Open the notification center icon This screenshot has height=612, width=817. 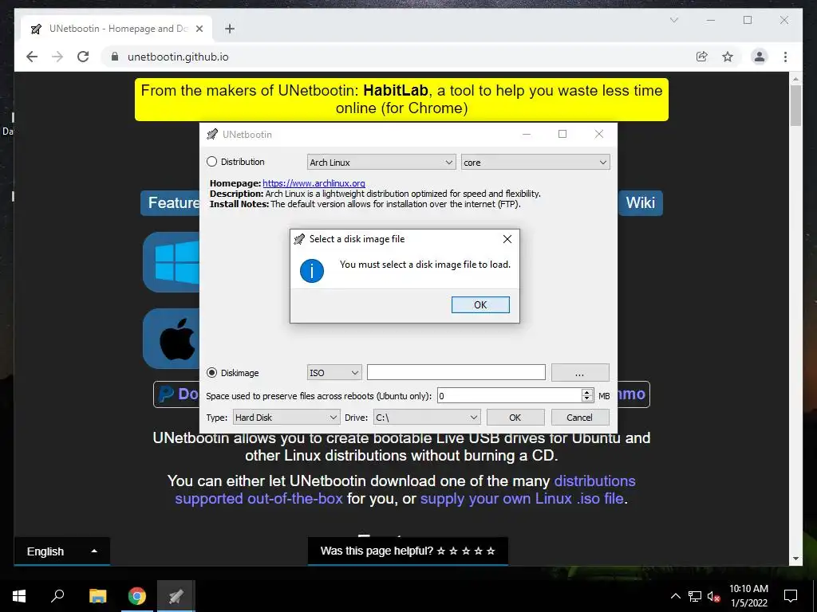point(791,596)
